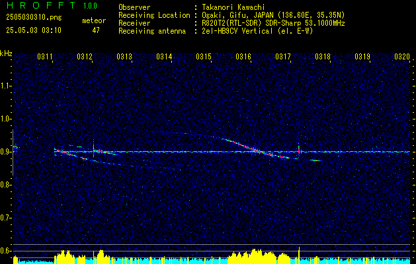Click the 0.6 frequency axis label

click(5, 251)
